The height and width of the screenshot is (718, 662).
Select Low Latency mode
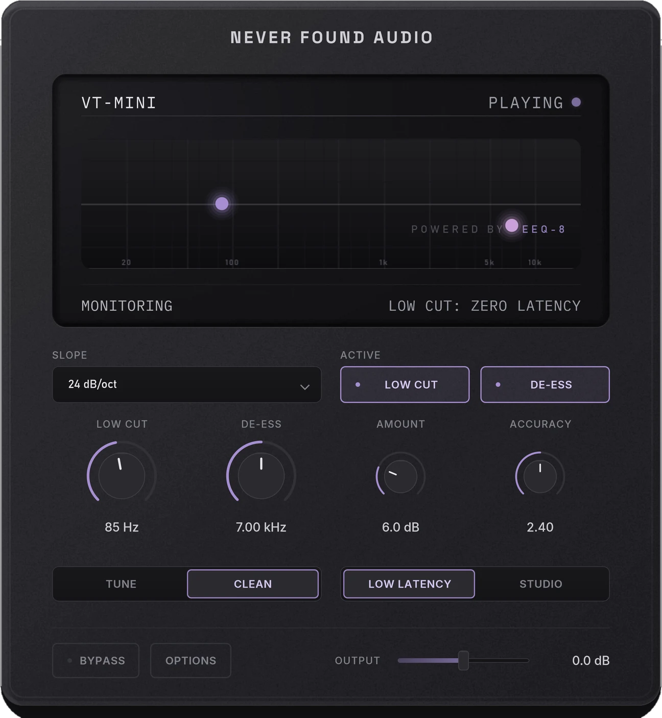(x=409, y=584)
